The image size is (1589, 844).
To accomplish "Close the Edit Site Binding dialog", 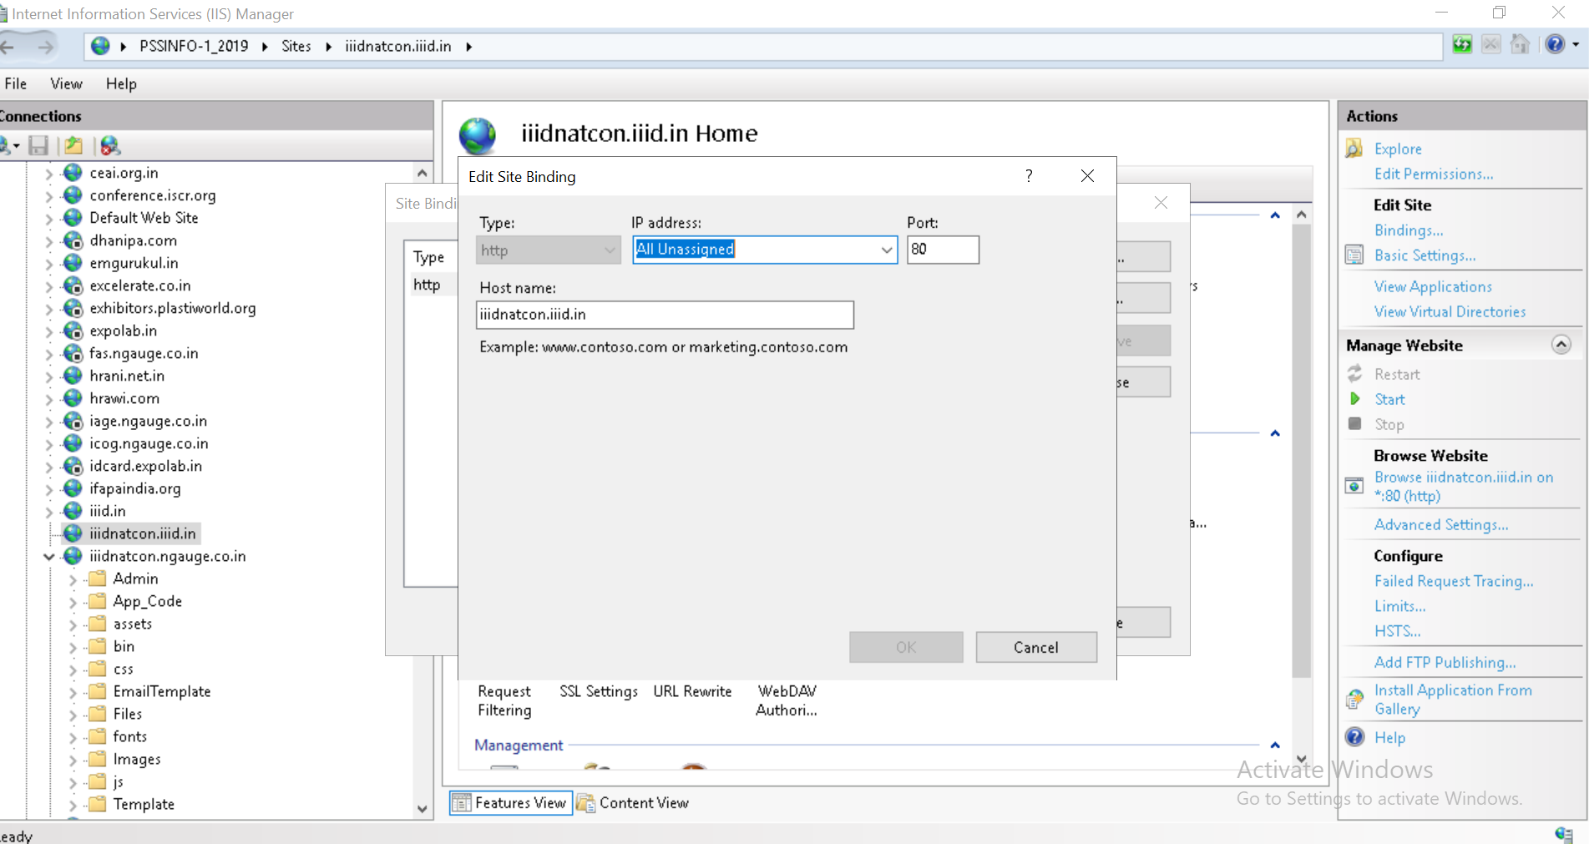I will point(1087,176).
